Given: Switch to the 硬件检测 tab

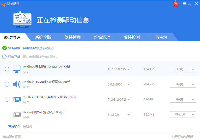Looking at the screenshot, I should (131, 37).
